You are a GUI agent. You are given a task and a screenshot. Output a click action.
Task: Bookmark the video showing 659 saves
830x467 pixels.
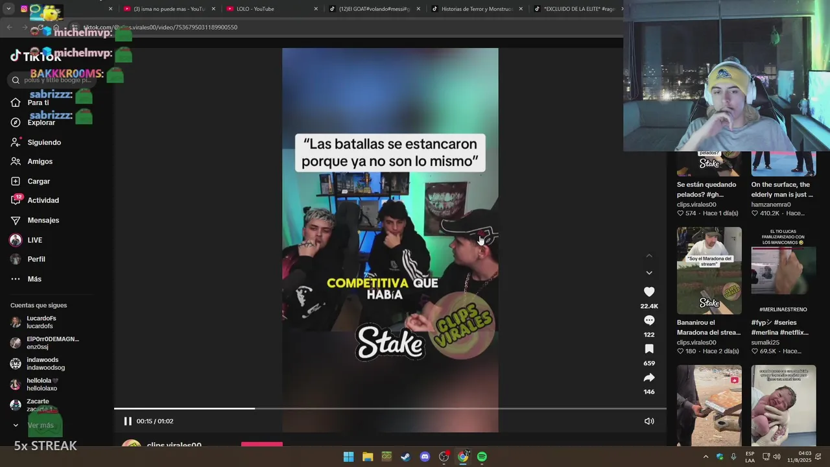point(649,349)
